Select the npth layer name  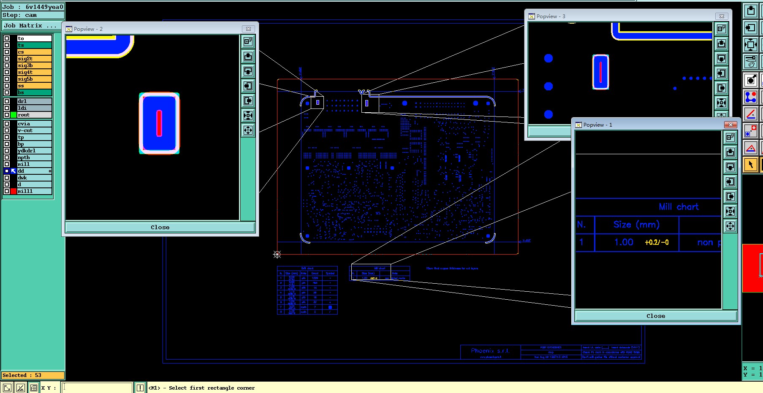(34, 157)
